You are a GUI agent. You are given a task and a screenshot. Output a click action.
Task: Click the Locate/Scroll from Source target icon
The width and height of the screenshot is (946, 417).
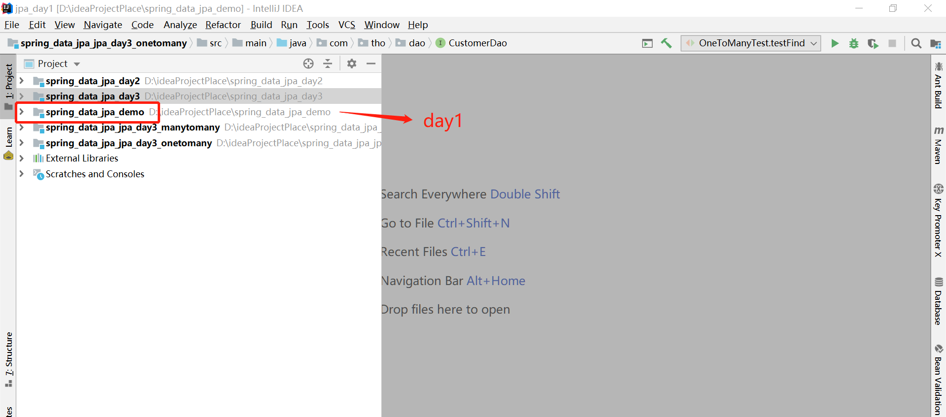(x=308, y=64)
